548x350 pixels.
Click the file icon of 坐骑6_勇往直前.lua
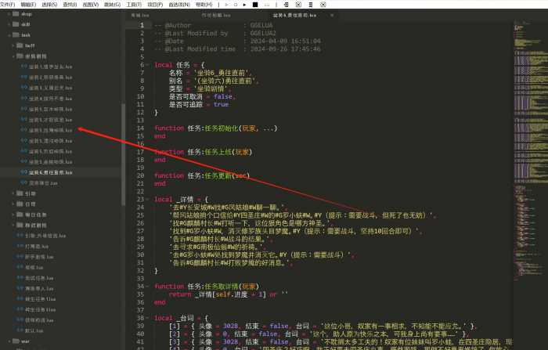pyautogui.click(x=23, y=171)
